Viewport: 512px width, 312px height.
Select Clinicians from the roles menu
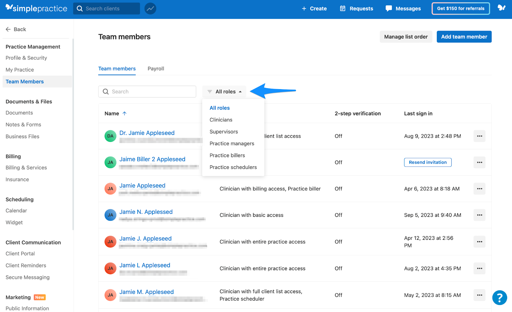221,119
